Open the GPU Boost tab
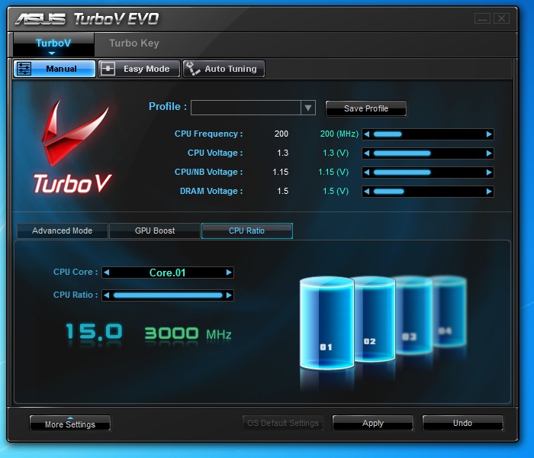 coord(155,231)
